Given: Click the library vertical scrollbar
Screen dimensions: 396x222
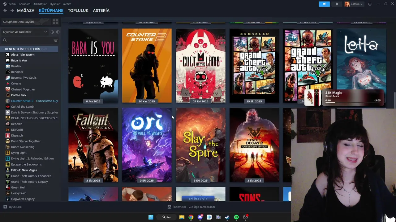Looking at the screenshot, I should 394,100.
